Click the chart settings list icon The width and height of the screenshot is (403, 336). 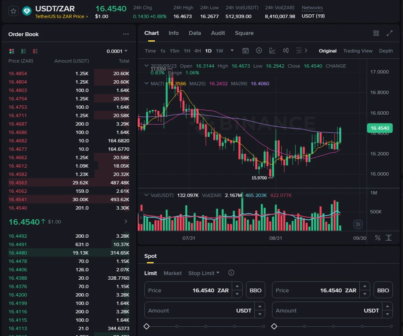(x=299, y=51)
